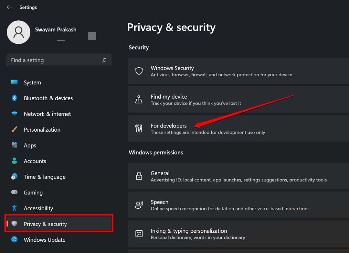
Task: Click 'Track your device if you think you've lost it'
Action: (x=196, y=103)
